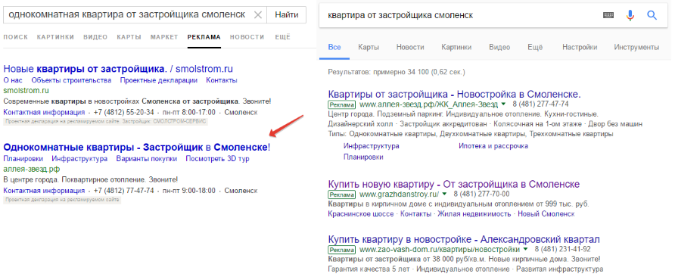Screen dimensions: 675x277
Task: Open Краснинское шоссе sitelink
Action: tap(361, 213)
